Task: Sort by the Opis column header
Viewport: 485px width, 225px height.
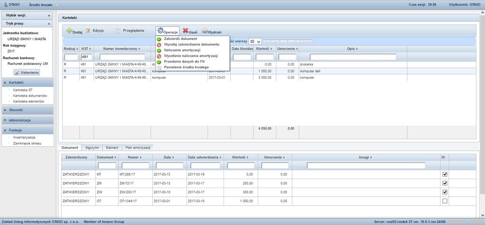Action: 352,49
